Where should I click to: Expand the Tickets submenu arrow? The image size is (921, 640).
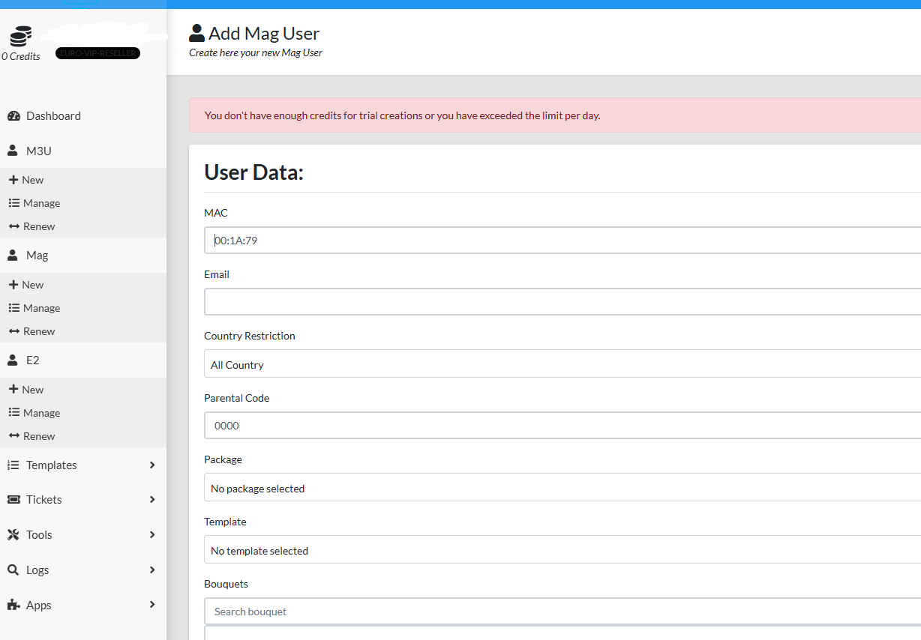coord(152,500)
